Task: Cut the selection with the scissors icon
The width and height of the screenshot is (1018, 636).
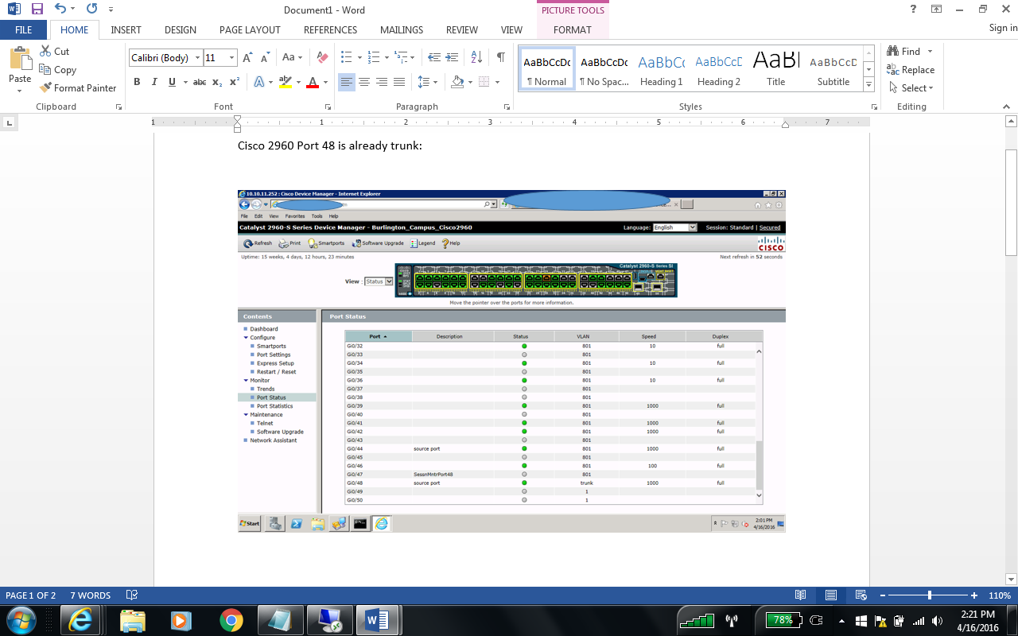Action: [45, 51]
